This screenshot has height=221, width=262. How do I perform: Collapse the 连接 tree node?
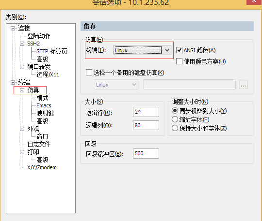click(13, 29)
